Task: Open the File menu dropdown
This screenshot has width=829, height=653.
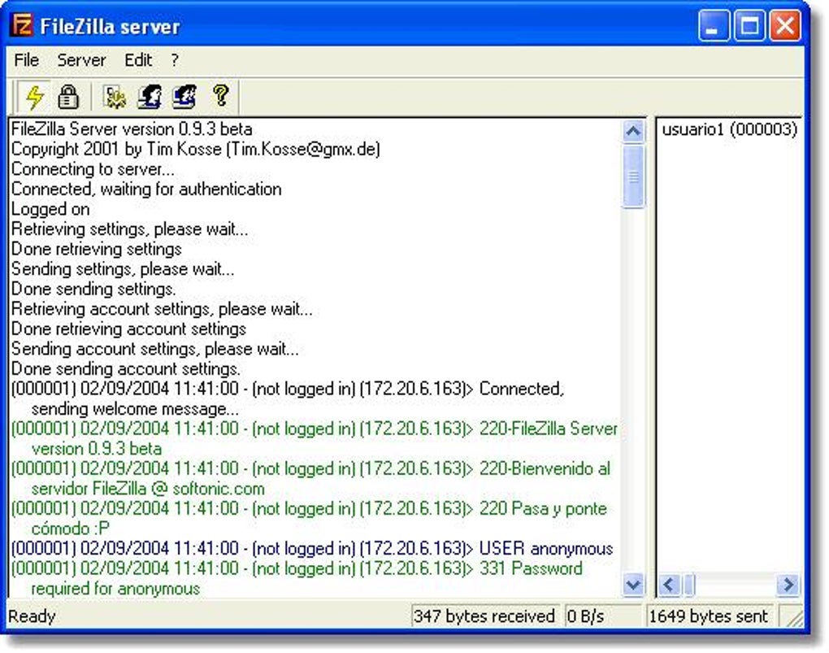Action: point(26,60)
